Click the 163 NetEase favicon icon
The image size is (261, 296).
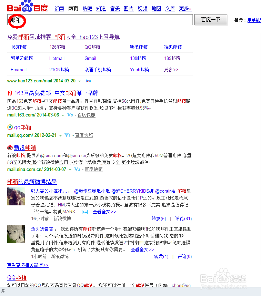point(10,93)
